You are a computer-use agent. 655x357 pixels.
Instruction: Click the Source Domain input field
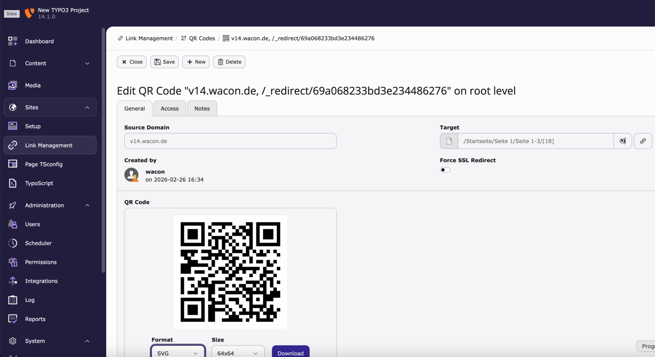pyautogui.click(x=230, y=141)
